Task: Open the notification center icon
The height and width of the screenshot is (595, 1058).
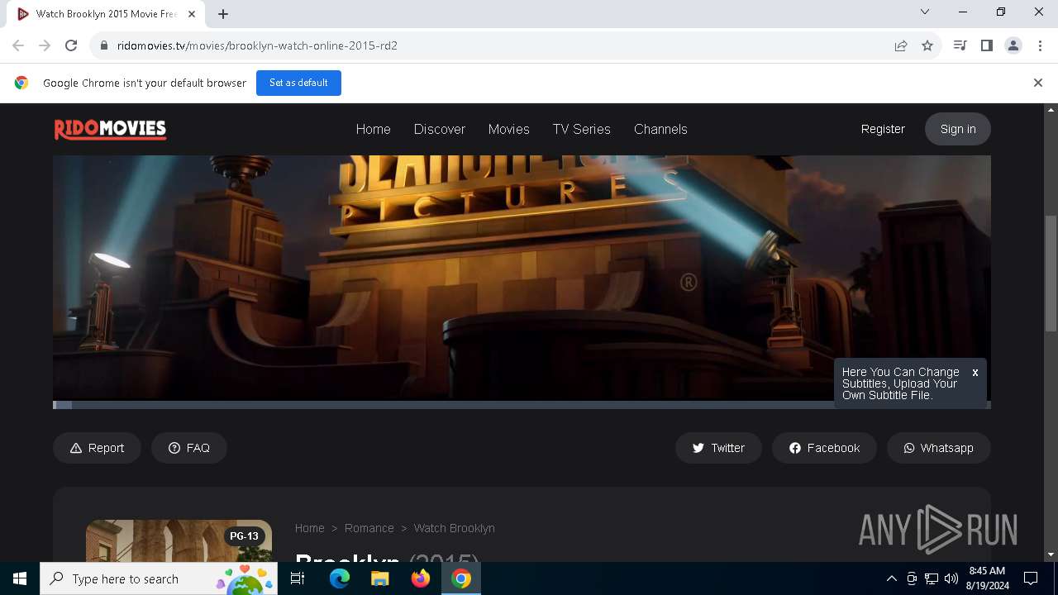Action: [1031, 578]
